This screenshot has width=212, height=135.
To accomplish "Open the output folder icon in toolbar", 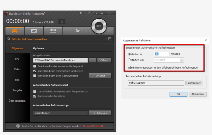I will [77, 31].
